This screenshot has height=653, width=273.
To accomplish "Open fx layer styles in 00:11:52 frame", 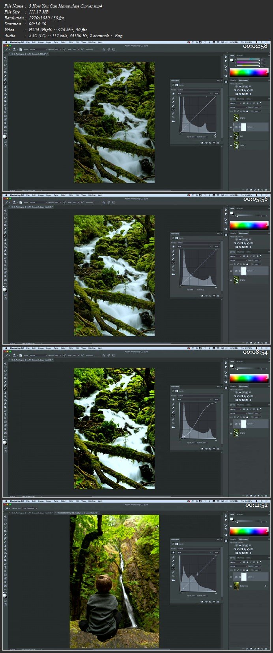I will [247, 649].
